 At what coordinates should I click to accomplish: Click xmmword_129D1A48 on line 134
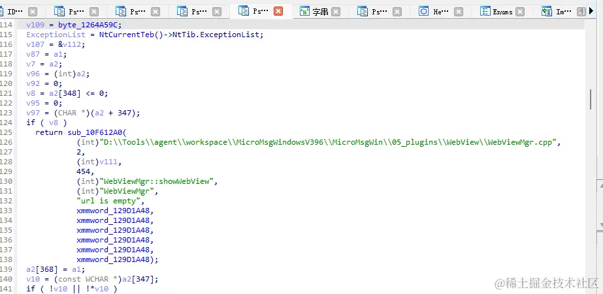(112, 220)
